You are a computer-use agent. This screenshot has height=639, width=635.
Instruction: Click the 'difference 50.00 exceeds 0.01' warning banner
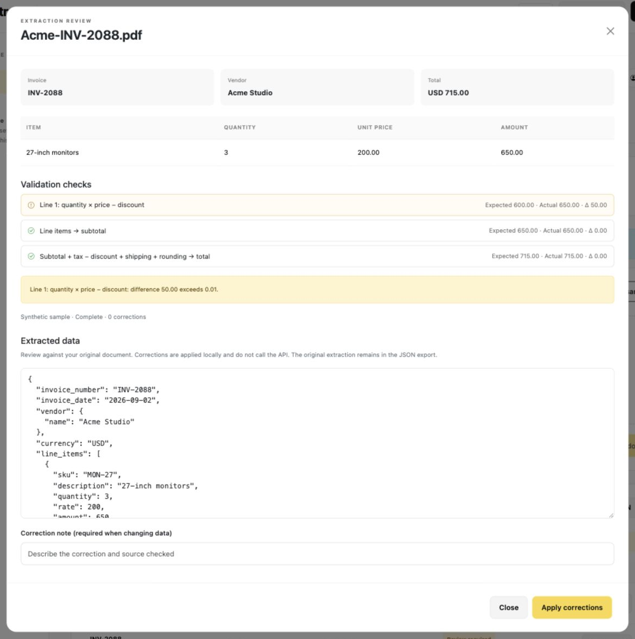[x=317, y=289]
